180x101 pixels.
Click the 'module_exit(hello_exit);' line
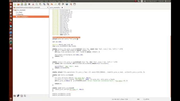62,95
